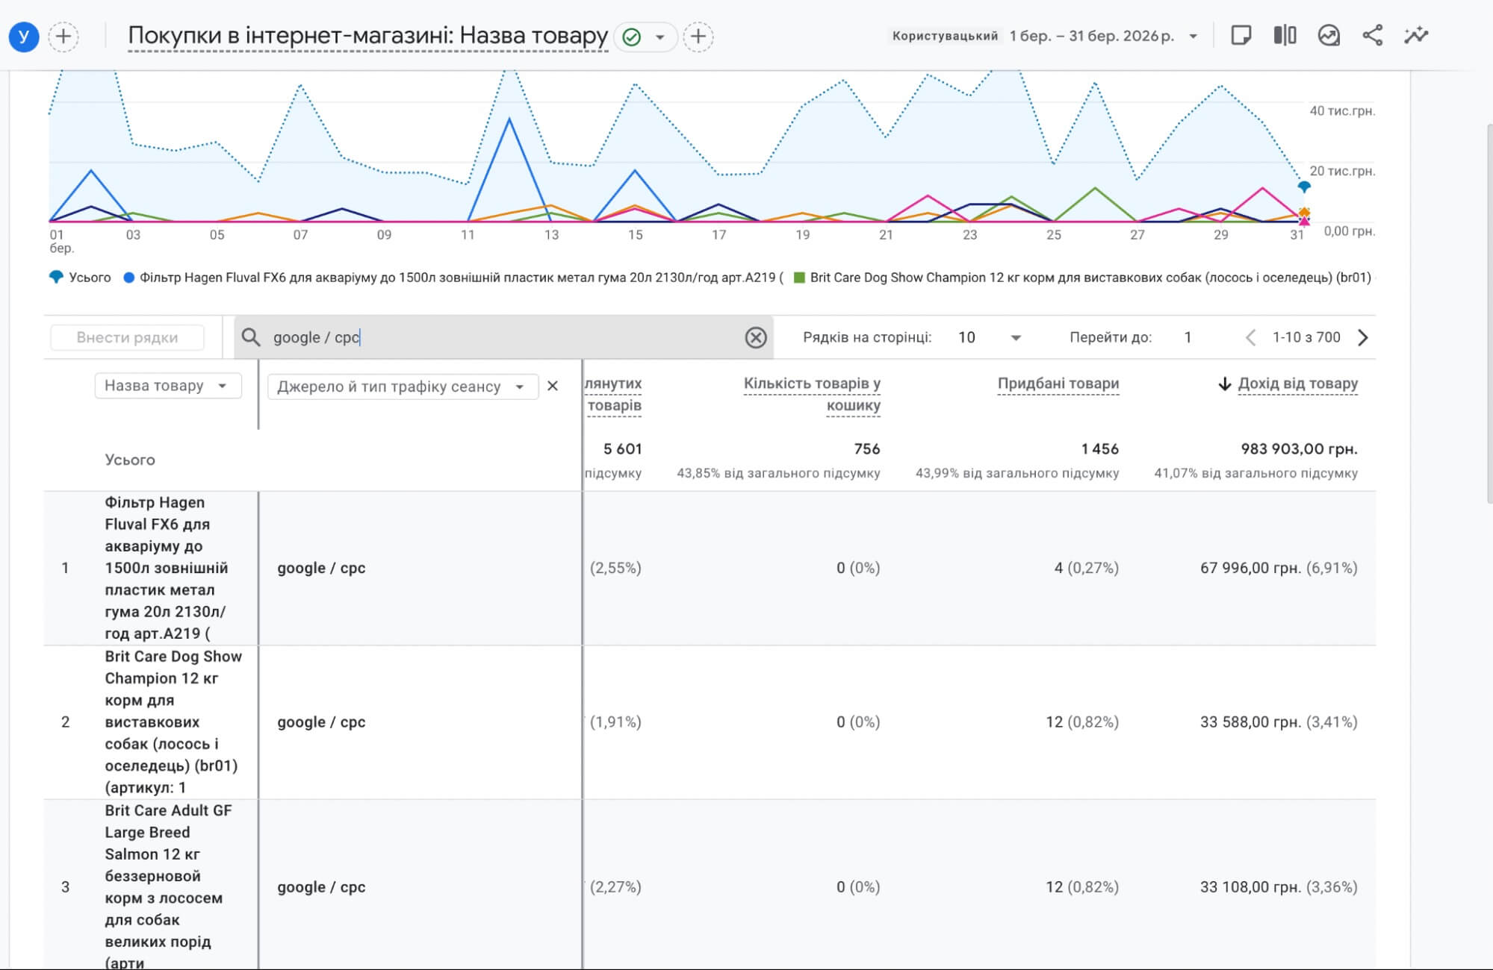Clear the google / cpc search filter
This screenshot has height=970, width=1493.
pos(756,337)
